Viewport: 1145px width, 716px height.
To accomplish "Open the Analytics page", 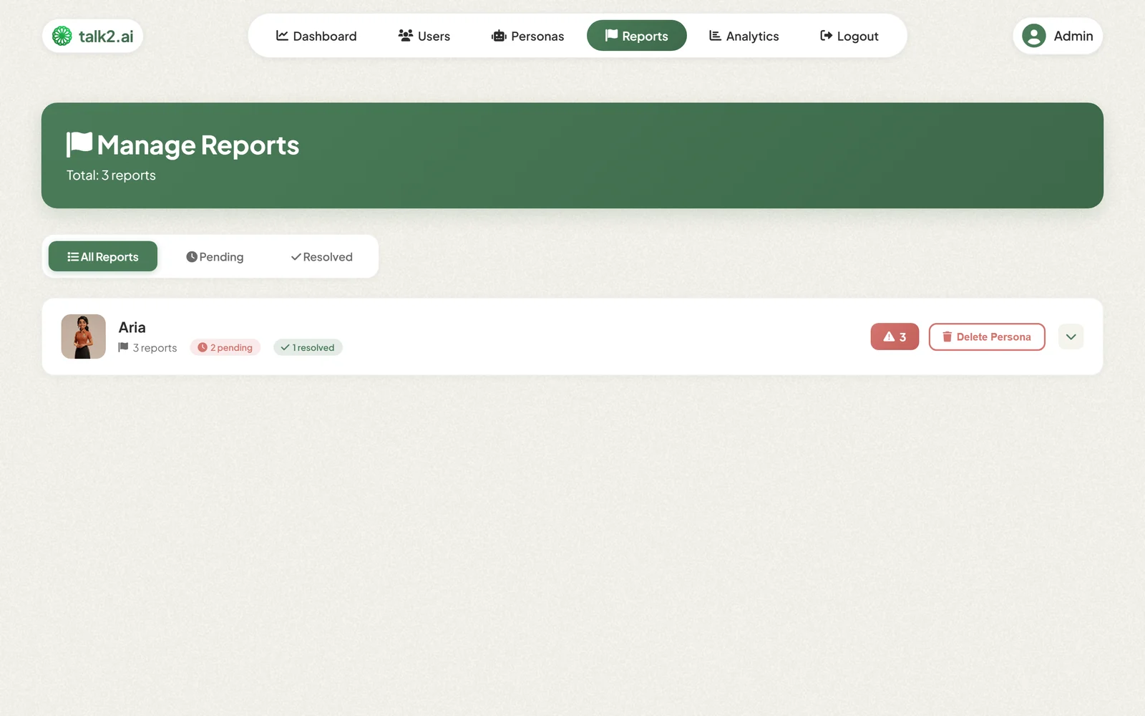I will pyautogui.click(x=744, y=36).
